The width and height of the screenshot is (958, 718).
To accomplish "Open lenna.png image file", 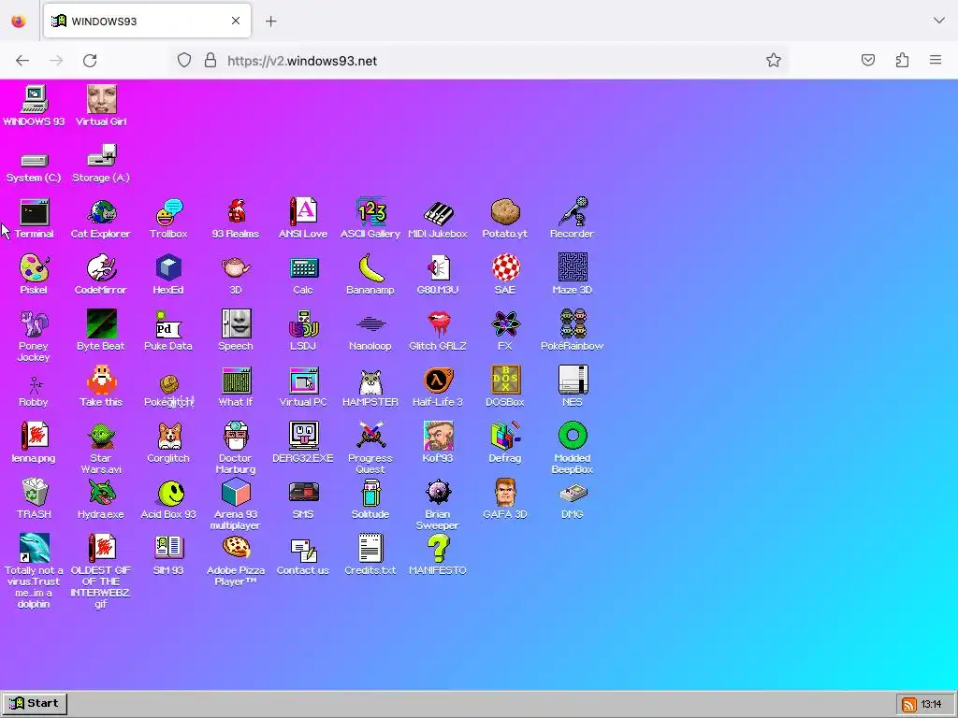I will 35,437.
